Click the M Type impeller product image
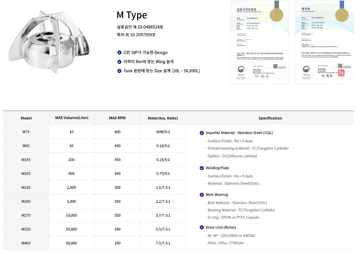The width and height of the screenshot is (363, 253). click(49, 42)
